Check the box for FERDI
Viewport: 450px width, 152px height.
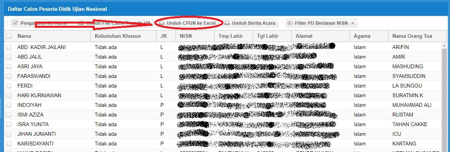[9, 86]
